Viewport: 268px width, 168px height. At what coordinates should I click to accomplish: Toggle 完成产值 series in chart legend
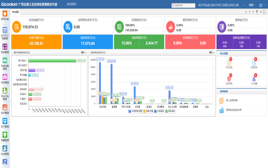(147, 111)
